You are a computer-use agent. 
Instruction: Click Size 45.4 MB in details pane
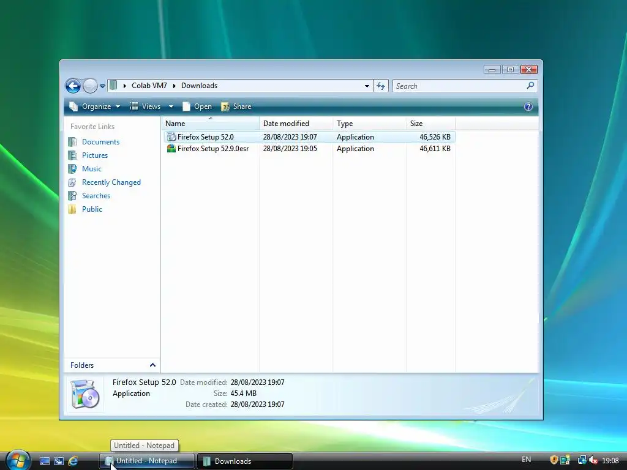244,394
